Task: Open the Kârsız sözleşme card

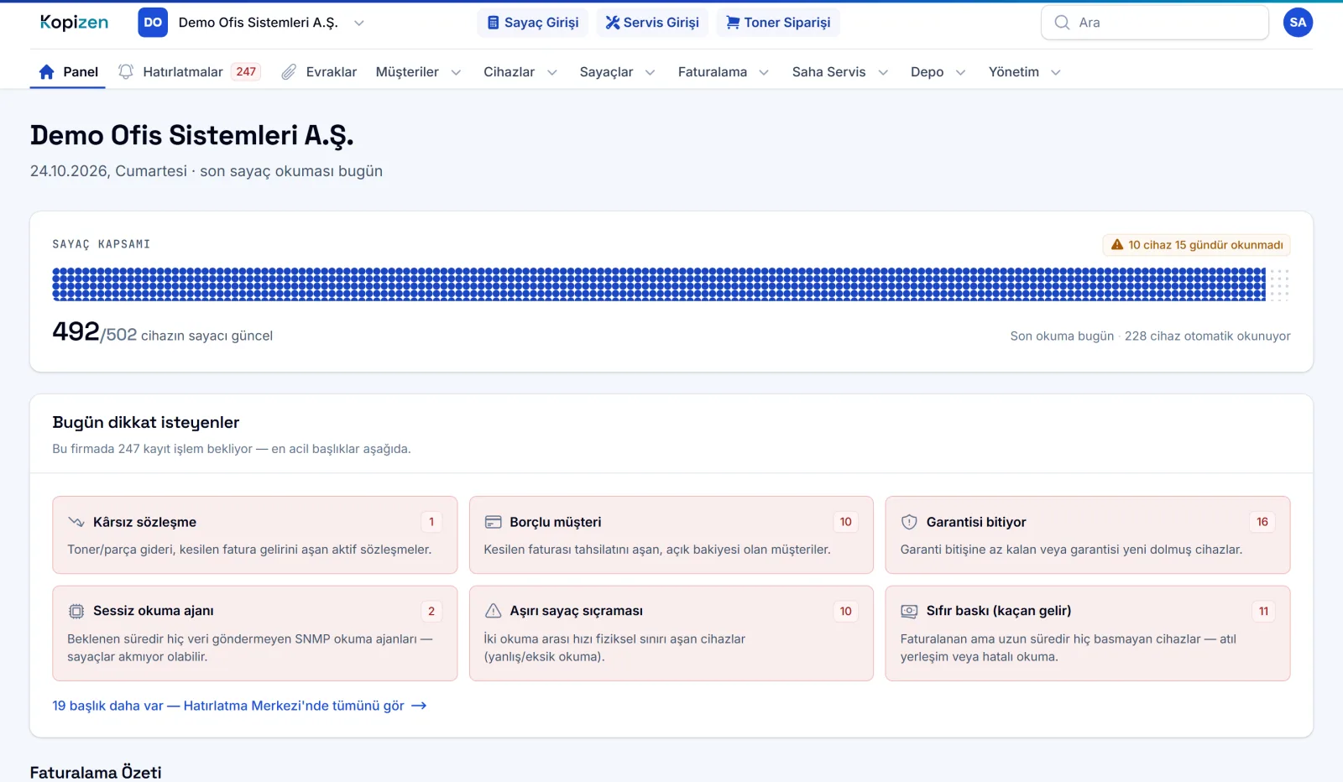Action: 255,535
